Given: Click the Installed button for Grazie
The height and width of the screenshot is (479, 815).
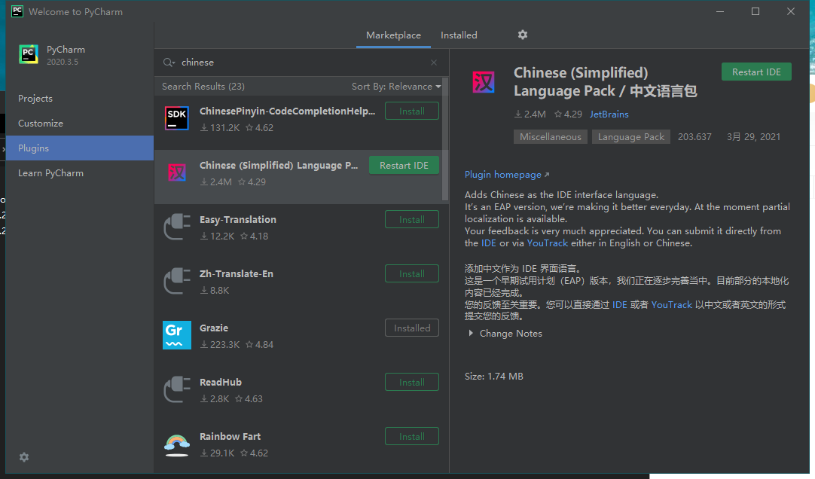Looking at the screenshot, I should (412, 328).
